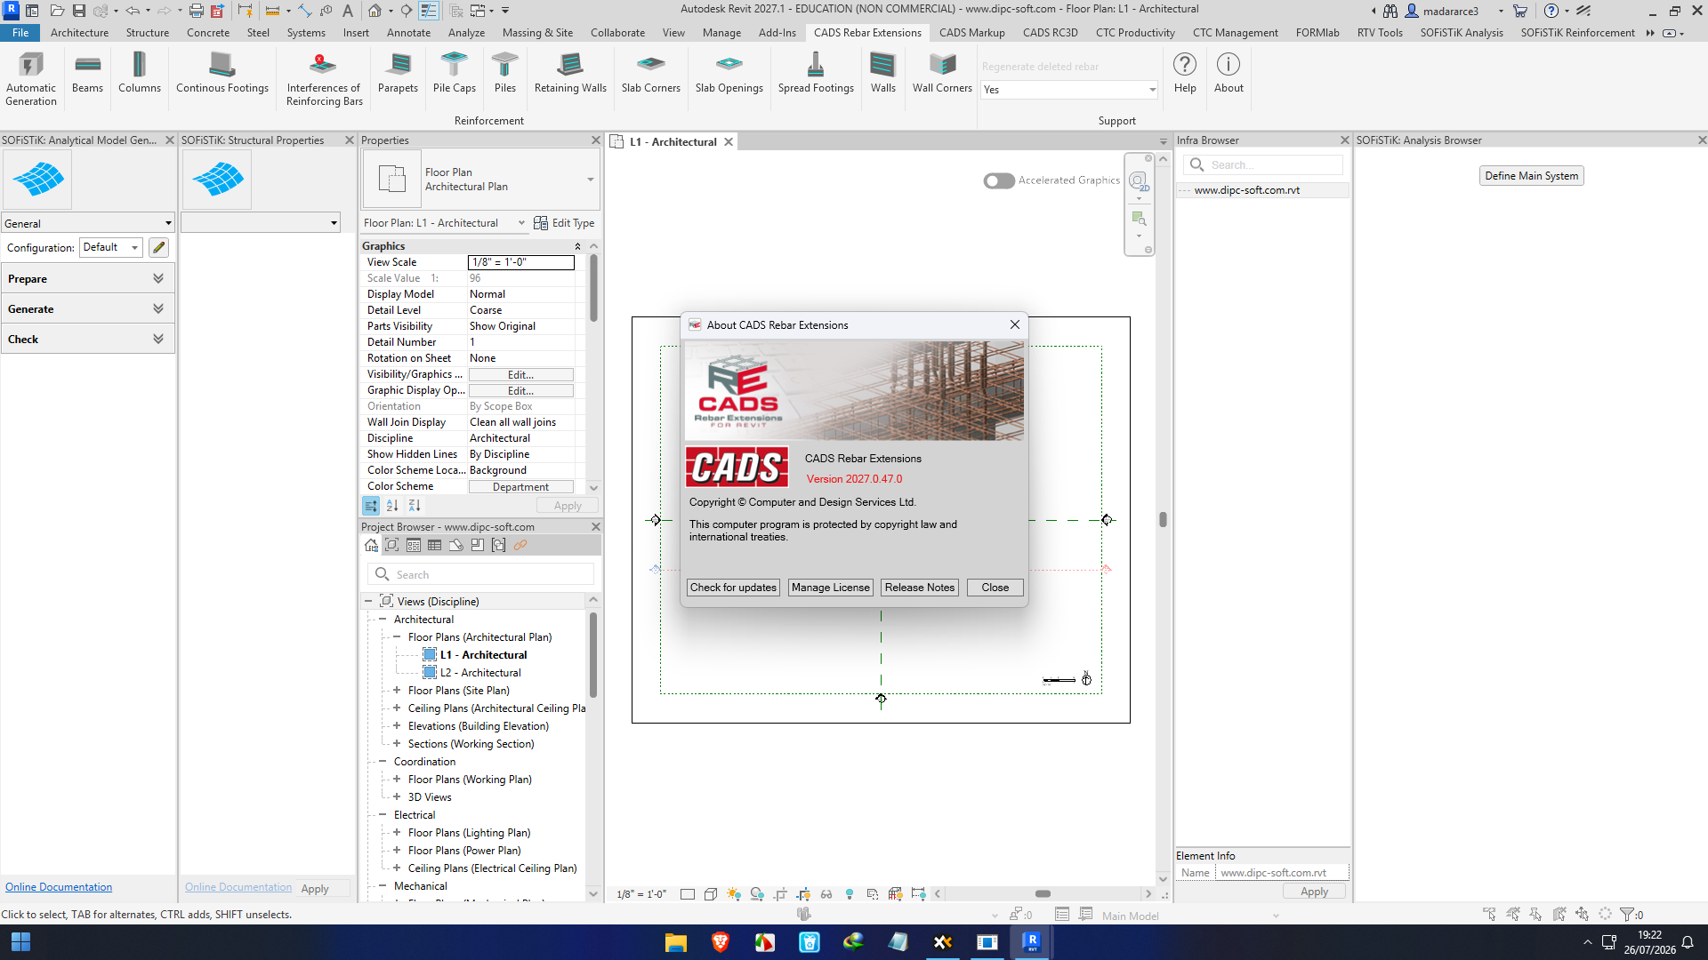This screenshot has height=960, width=1708.
Task: Switch to the Structure ribbon tab
Action: pyautogui.click(x=148, y=33)
